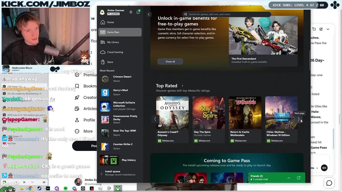This screenshot has width=342, height=192.
Task: Mute audio with the speaker icon
Action: tap(44, 182)
